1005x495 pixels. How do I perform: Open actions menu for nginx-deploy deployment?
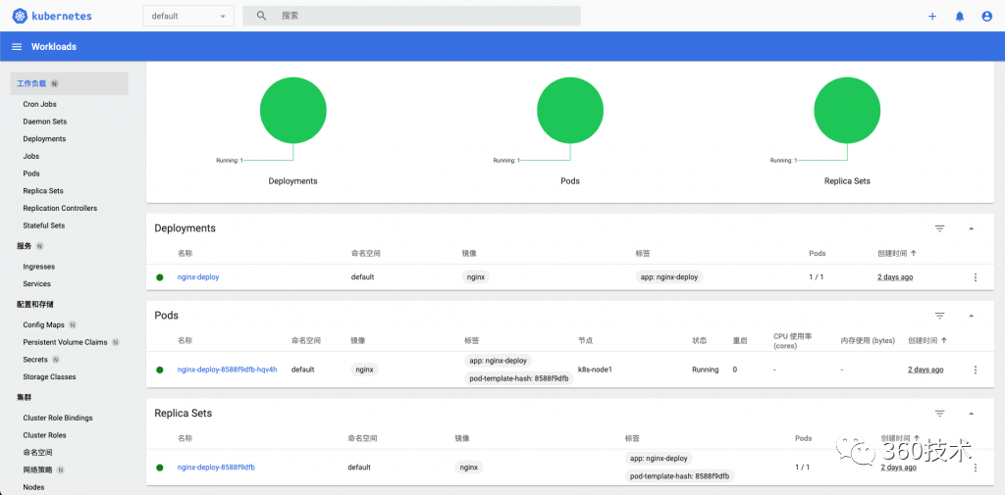point(976,277)
